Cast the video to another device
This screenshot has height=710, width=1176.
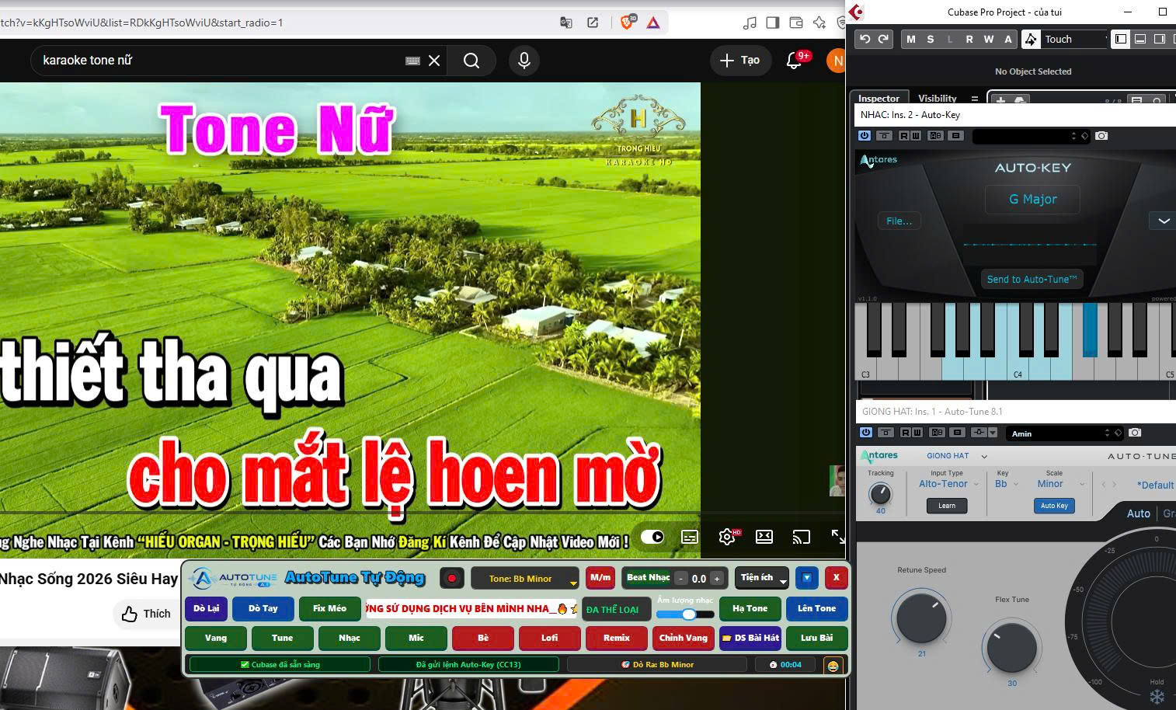801,537
